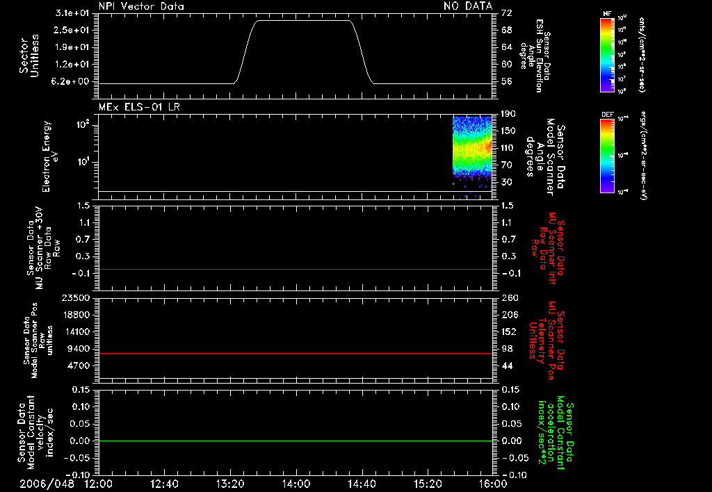The image size is (712, 492).
Task: Click the '110' scanner angle tick label
Action: click(x=508, y=148)
